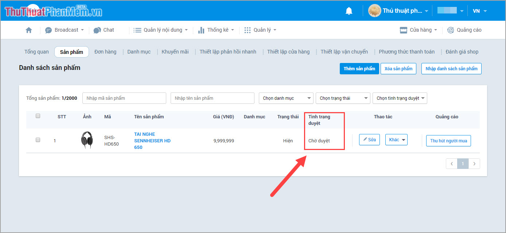Switch to the Đơn hàng tab

[105, 52]
